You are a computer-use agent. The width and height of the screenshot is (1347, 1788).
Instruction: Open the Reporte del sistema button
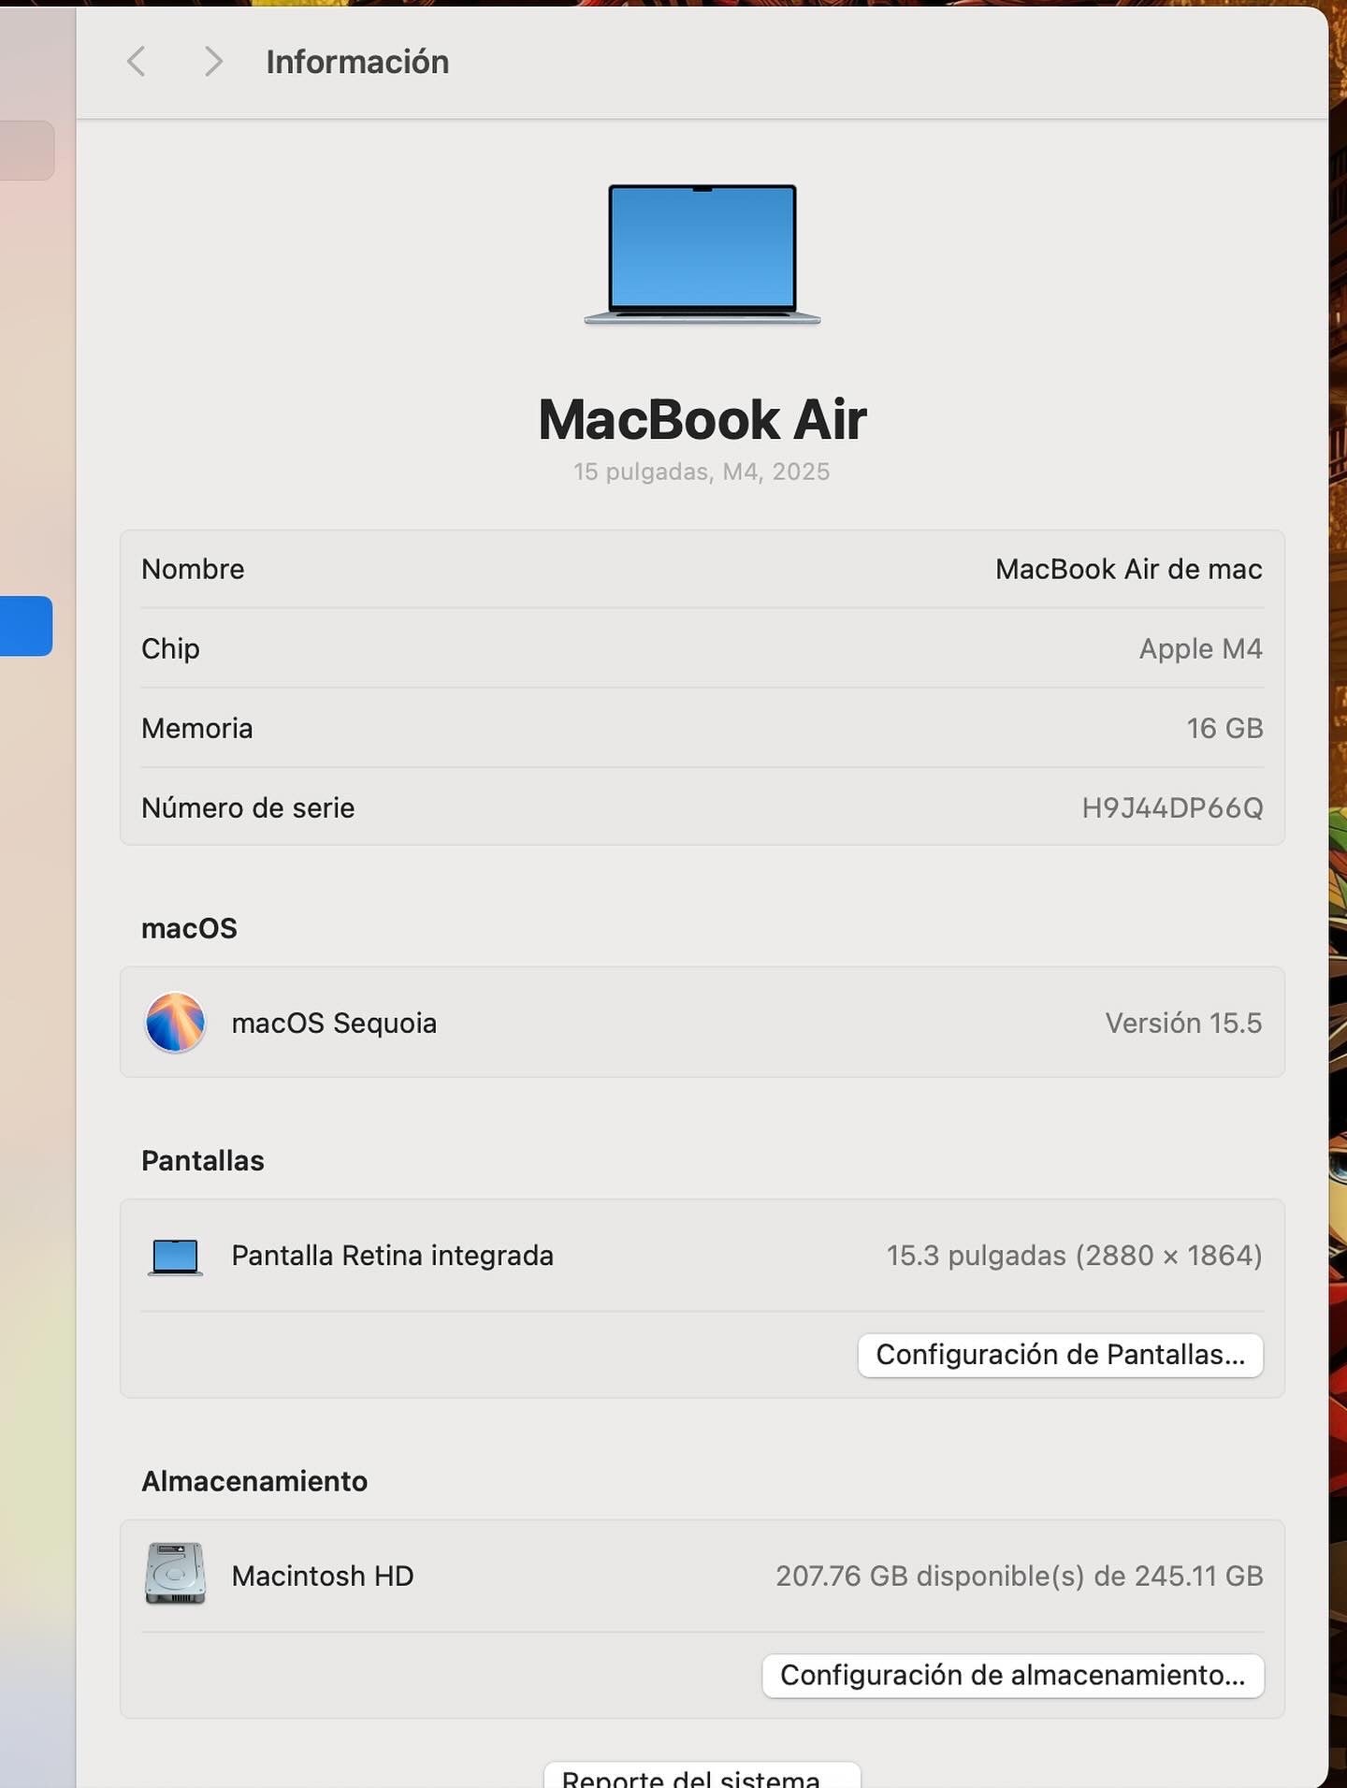coord(702,1775)
